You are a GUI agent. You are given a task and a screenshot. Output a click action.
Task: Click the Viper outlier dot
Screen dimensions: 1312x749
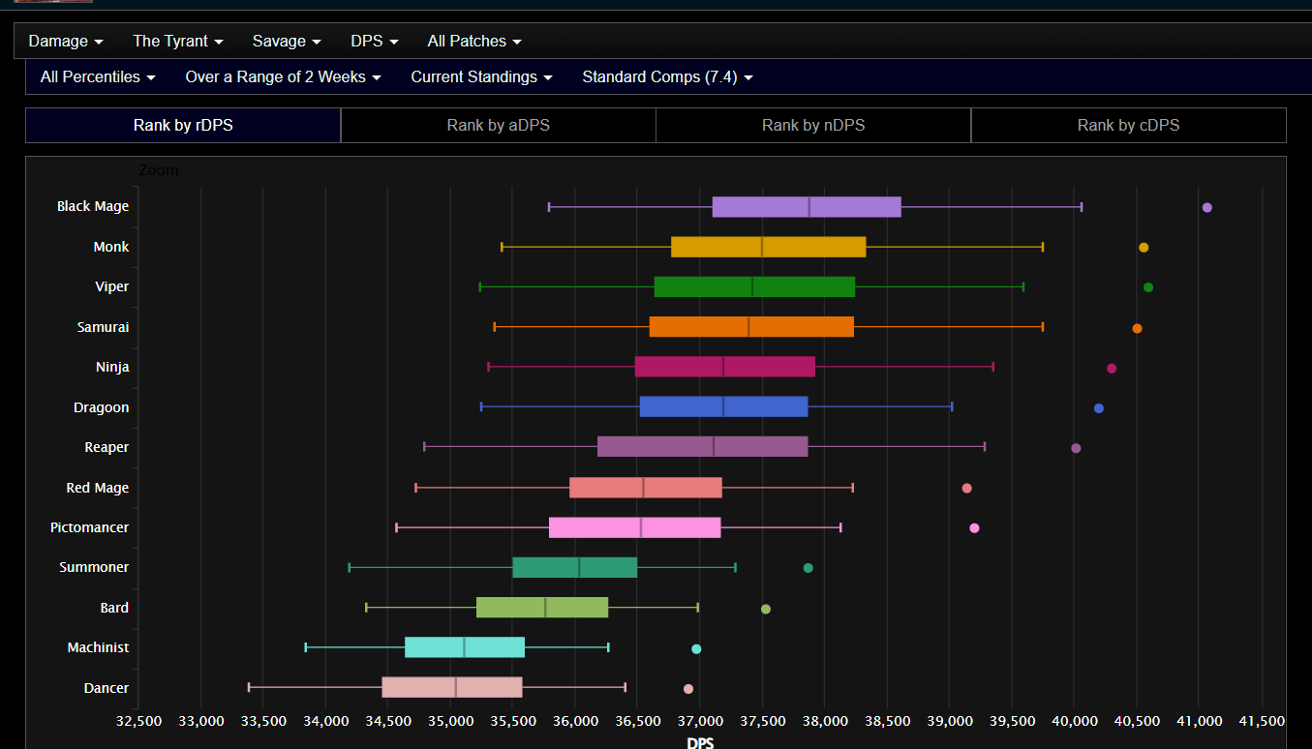[1148, 287]
